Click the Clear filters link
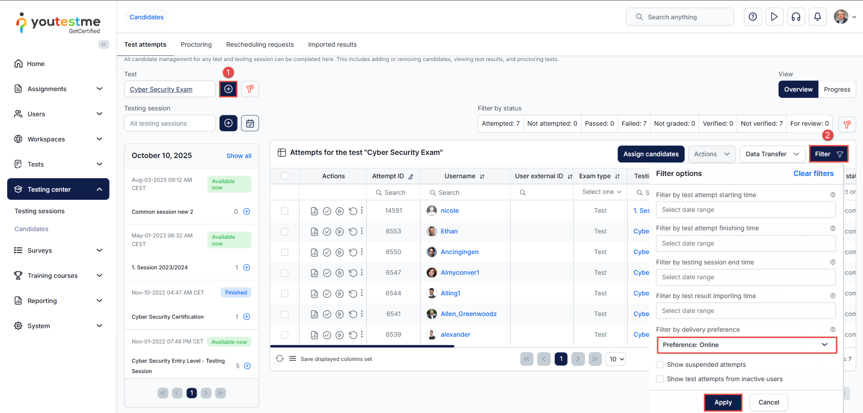 [x=813, y=173]
